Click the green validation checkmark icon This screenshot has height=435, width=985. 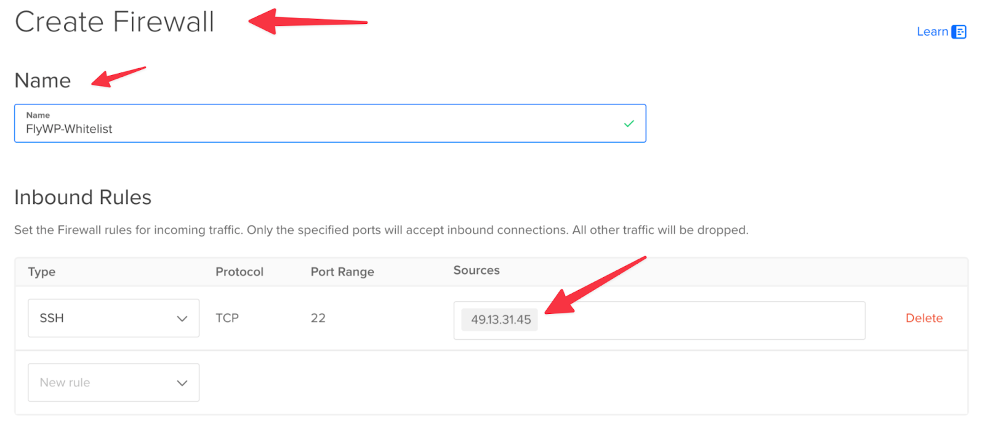tap(629, 123)
